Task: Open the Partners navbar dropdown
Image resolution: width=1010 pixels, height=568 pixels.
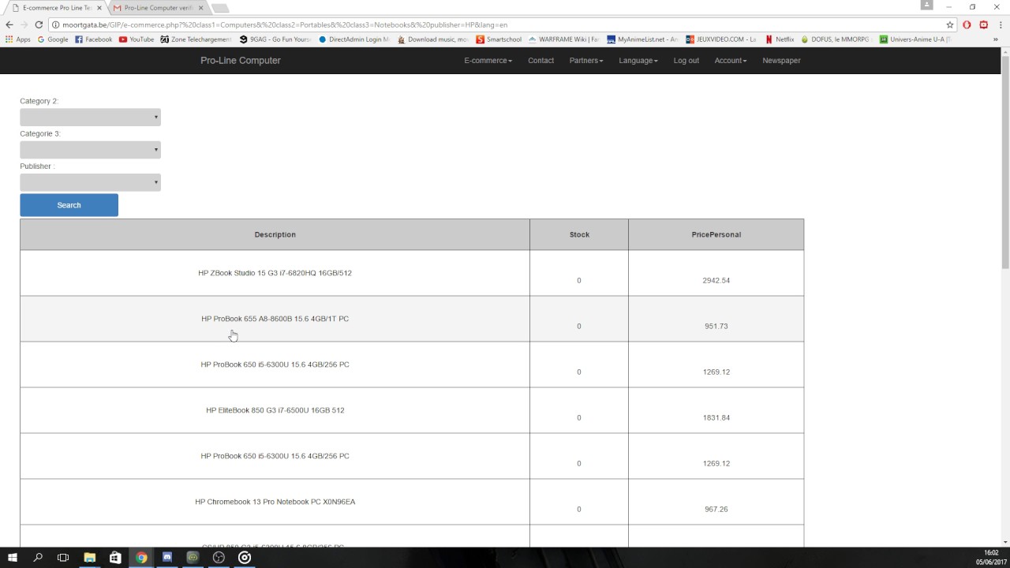Action: pos(586,61)
